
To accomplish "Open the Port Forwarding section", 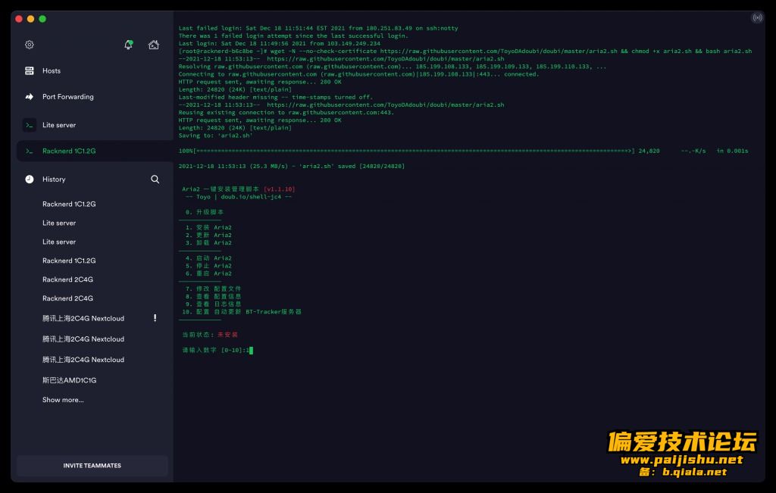I will click(x=67, y=97).
